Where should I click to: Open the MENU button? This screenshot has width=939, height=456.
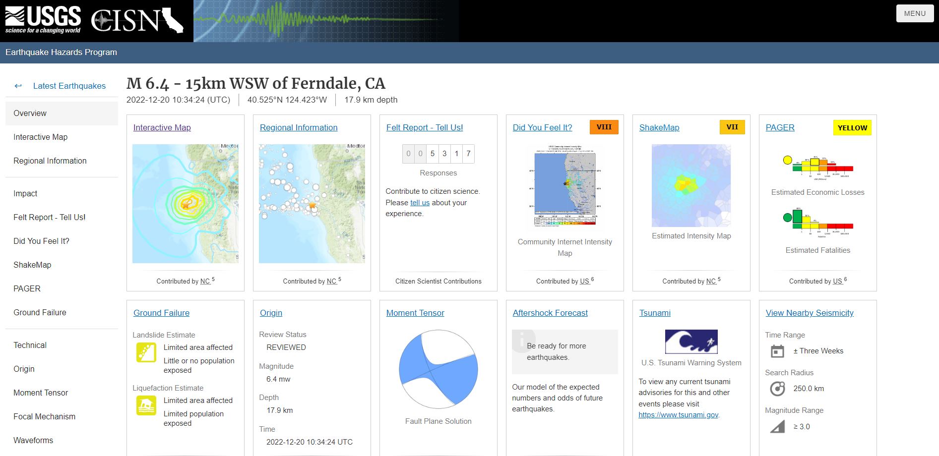(915, 13)
